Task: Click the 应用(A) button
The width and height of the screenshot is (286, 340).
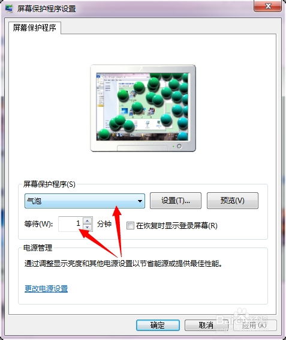Action: pos(254,325)
